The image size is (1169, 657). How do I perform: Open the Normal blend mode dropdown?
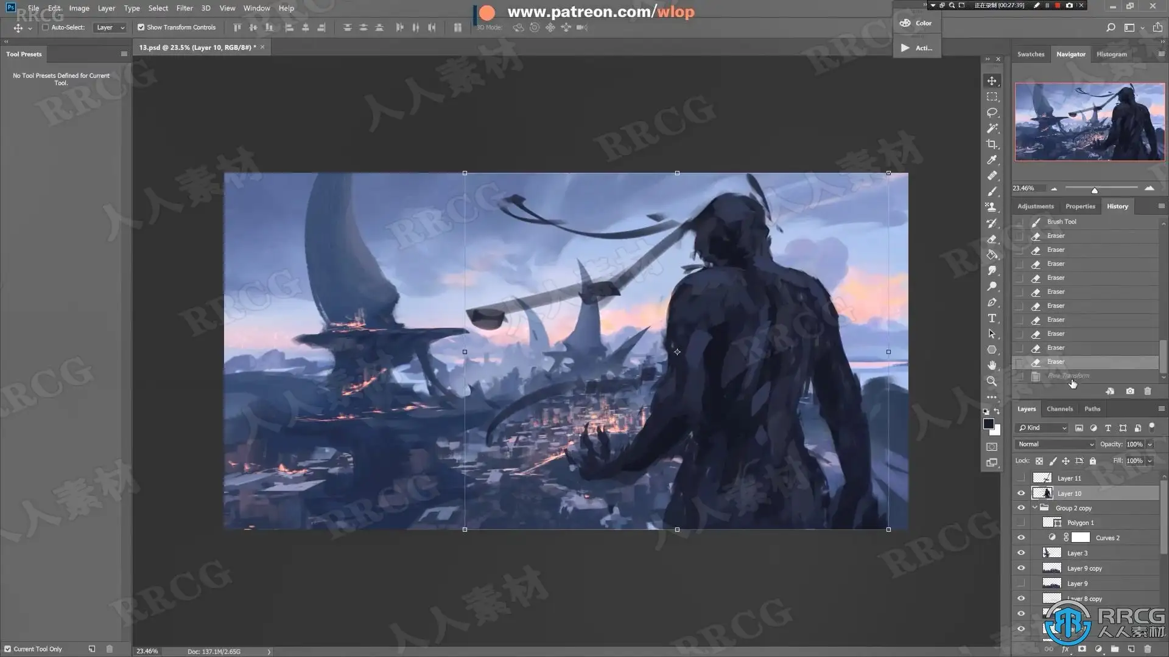[x=1055, y=444]
